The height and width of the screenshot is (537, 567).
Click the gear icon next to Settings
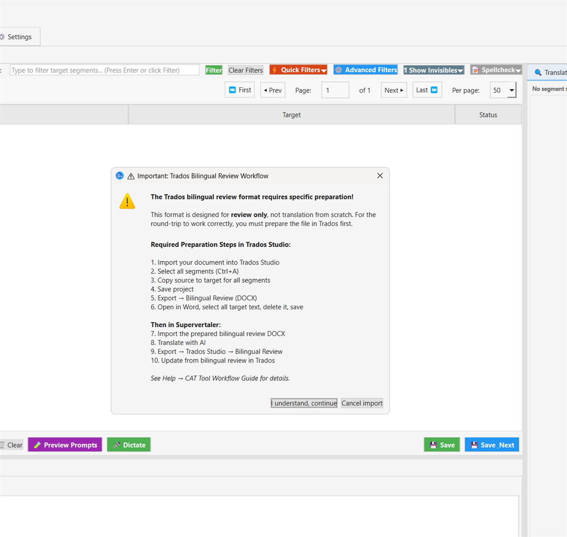(x=2, y=37)
